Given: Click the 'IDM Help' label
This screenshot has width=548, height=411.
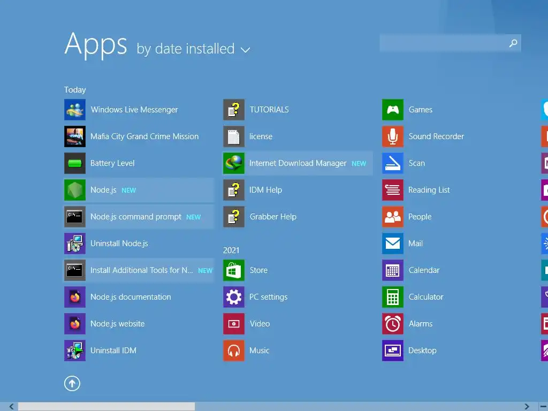Looking at the screenshot, I should tap(265, 190).
